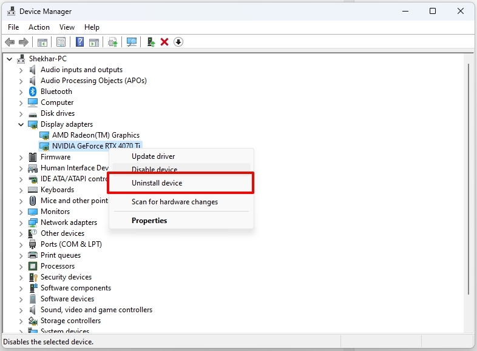Choose Update driver from context menu
Viewport: 477px width, 351px height.
point(153,156)
